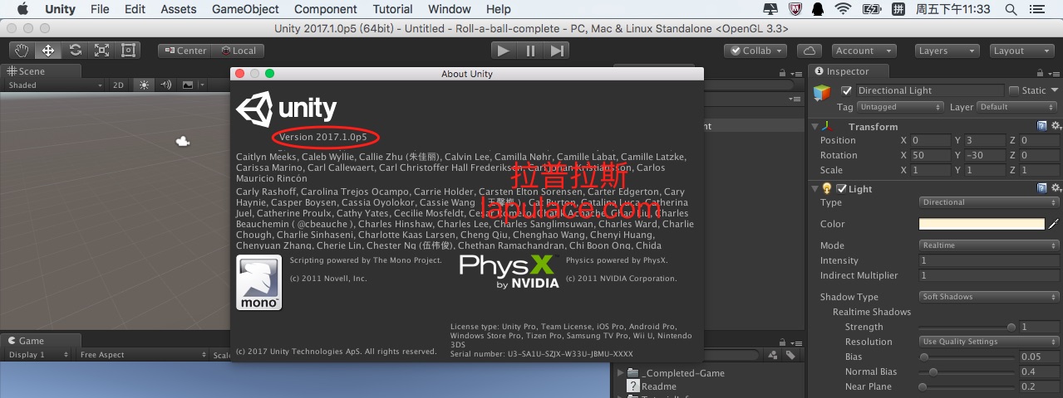Open Transform component gear settings
This screenshot has width=1063, height=398.
click(x=1056, y=126)
